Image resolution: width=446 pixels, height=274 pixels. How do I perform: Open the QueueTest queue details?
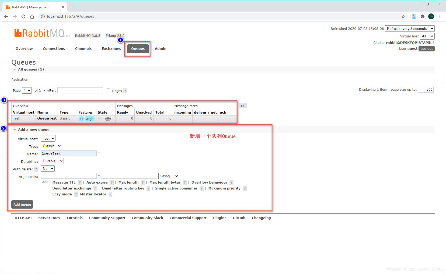(47, 118)
